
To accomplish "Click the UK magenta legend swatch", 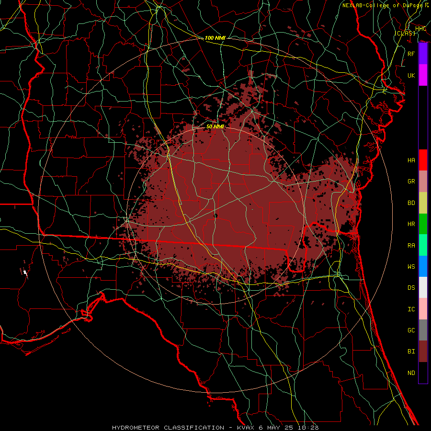I will click(423, 75).
